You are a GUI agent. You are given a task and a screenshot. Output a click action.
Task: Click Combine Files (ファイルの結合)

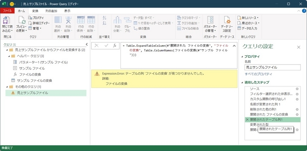pyautogui.click(x=188, y=28)
